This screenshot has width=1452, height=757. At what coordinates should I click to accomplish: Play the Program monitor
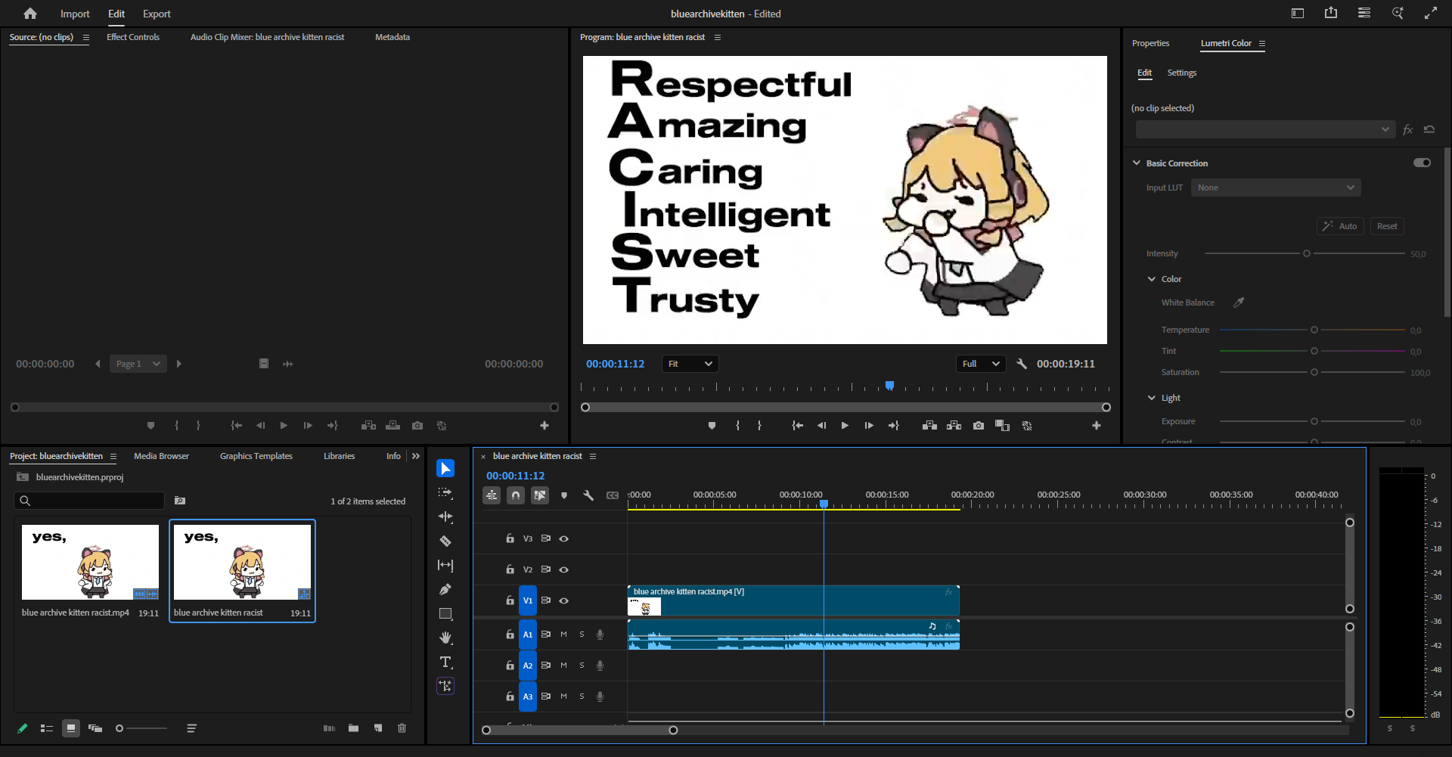click(845, 426)
